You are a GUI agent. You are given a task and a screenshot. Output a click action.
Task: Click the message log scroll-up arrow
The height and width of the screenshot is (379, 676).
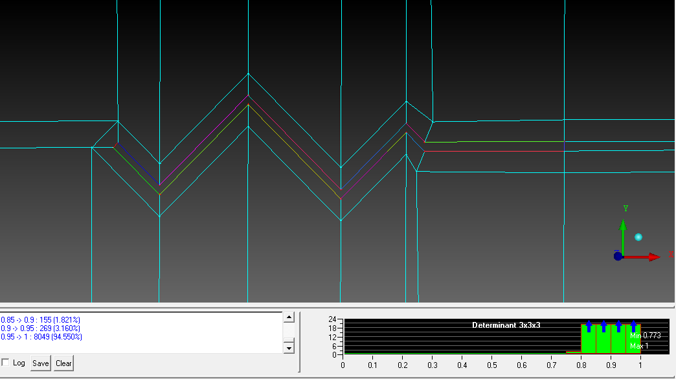[289, 317]
